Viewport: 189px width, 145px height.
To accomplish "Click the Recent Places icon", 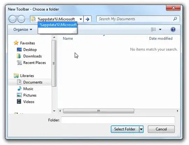I will (19, 63).
